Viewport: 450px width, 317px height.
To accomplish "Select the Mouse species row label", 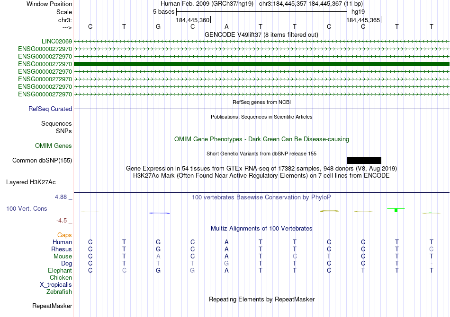I will pyautogui.click(x=63, y=257).
